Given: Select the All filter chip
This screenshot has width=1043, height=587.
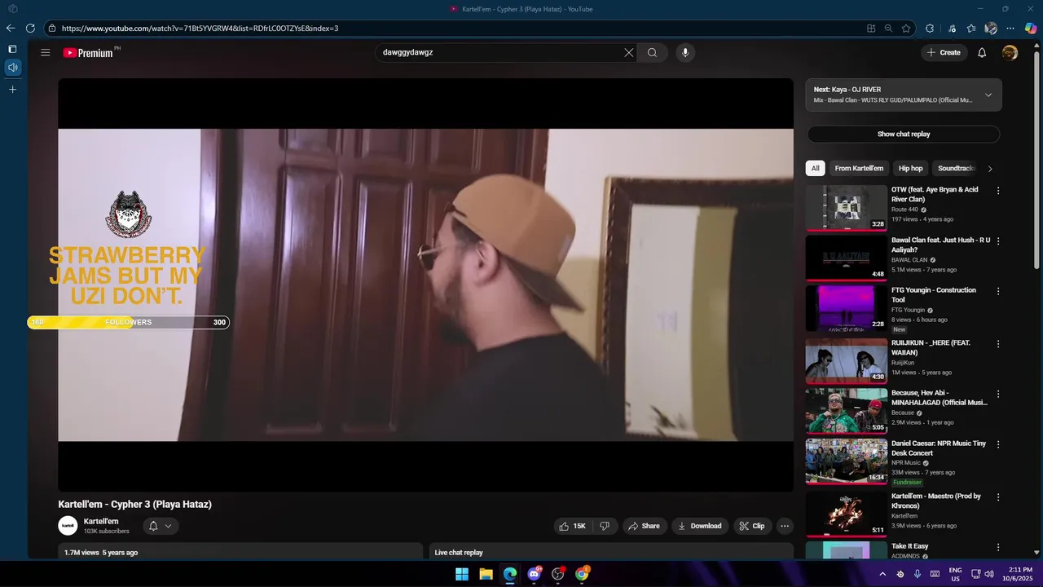Looking at the screenshot, I should pos(815,169).
